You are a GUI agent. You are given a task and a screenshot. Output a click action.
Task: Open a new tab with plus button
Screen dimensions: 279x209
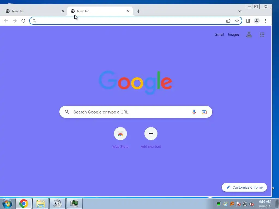[x=139, y=11]
